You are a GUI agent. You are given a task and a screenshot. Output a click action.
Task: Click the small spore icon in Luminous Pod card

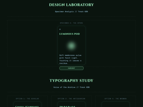60,29
